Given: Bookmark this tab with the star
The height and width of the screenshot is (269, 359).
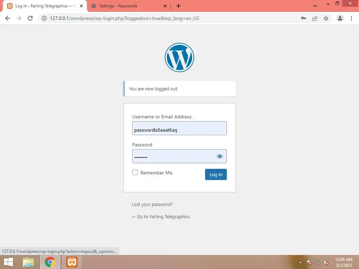Looking at the screenshot, I should click(x=326, y=18).
